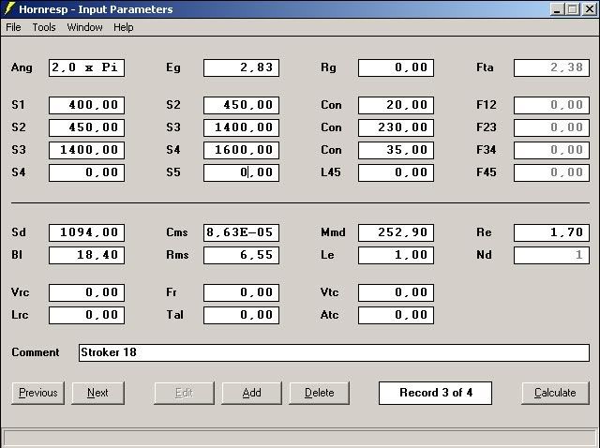Close the Hornresp Input Parameters window
Screen dimensions: 600x448
pyautogui.click(x=590, y=9)
